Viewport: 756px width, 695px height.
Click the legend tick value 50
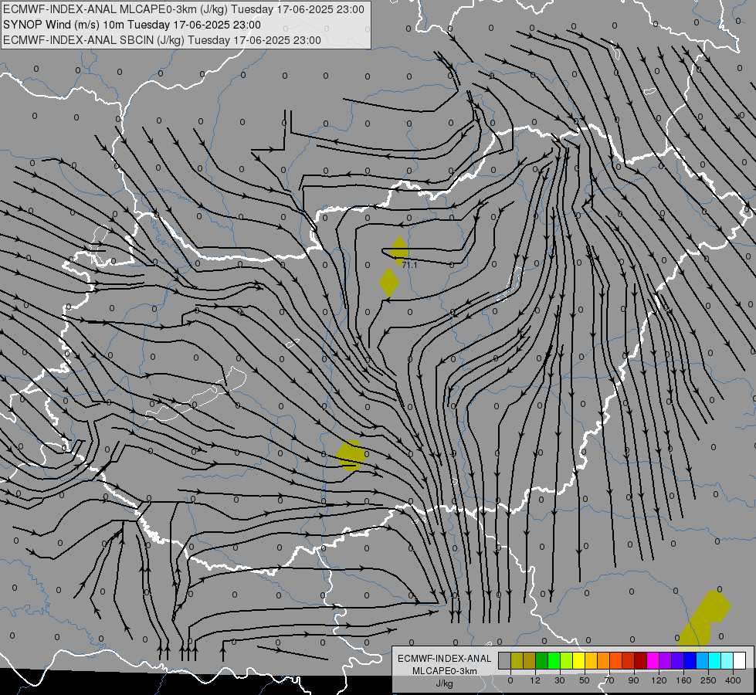[585, 680]
